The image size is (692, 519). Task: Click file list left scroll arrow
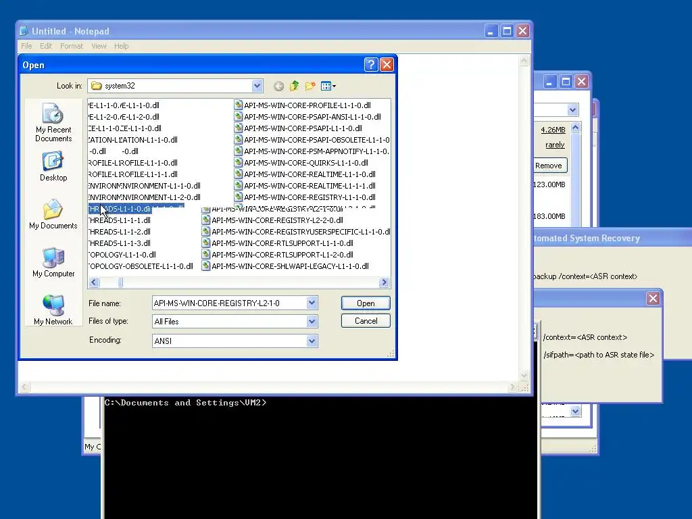pyautogui.click(x=93, y=282)
